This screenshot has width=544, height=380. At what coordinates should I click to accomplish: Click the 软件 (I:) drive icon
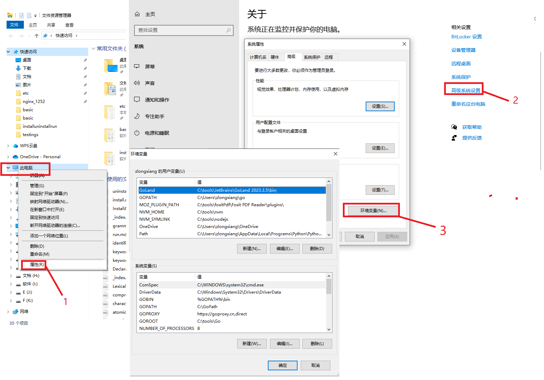pos(18,284)
